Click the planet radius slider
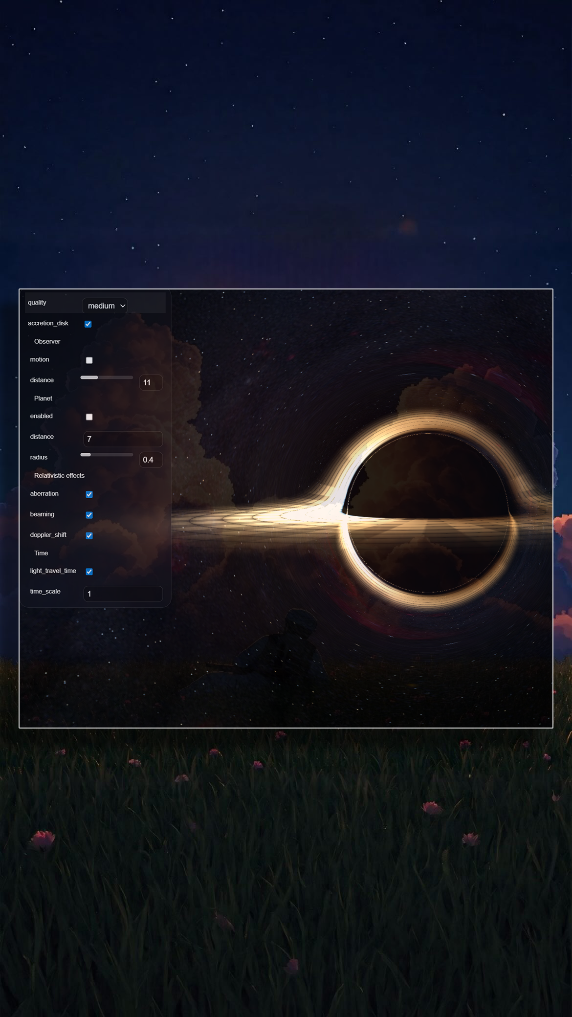The width and height of the screenshot is (572, 1017). [x=107, y=455]
